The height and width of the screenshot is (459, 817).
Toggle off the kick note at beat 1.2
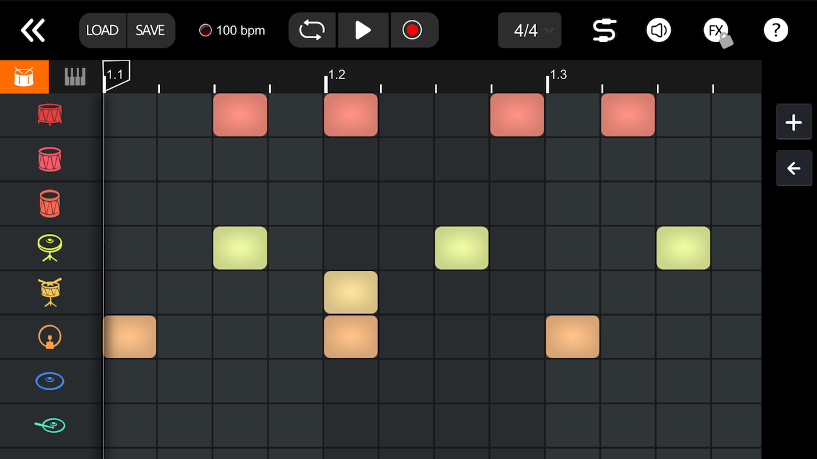[350, 337]
